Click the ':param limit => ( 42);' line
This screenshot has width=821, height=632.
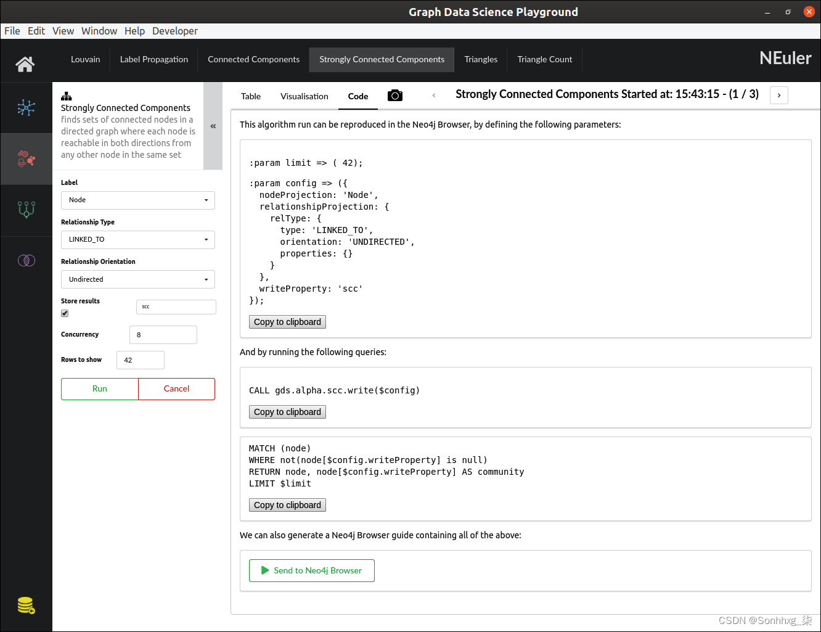pos(306,163)
